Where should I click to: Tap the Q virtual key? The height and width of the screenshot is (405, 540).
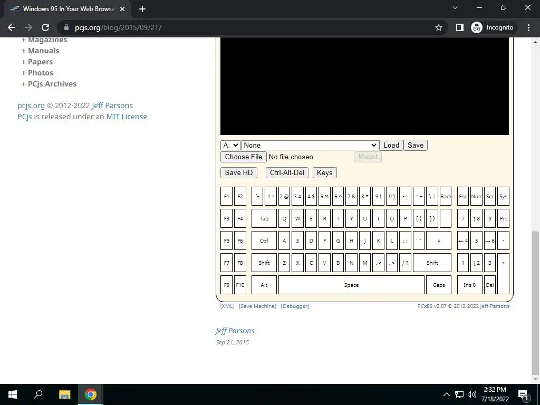click(x=284, y=218)
